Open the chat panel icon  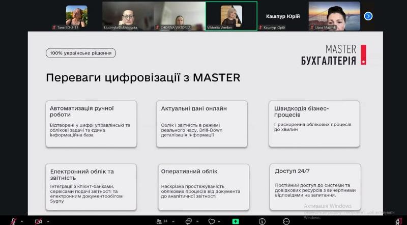[x=189, y=221]
